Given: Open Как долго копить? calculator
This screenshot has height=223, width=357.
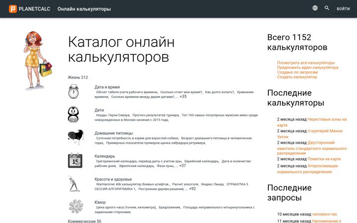Looking at the screenshot, I should click(x=220, y=92).
